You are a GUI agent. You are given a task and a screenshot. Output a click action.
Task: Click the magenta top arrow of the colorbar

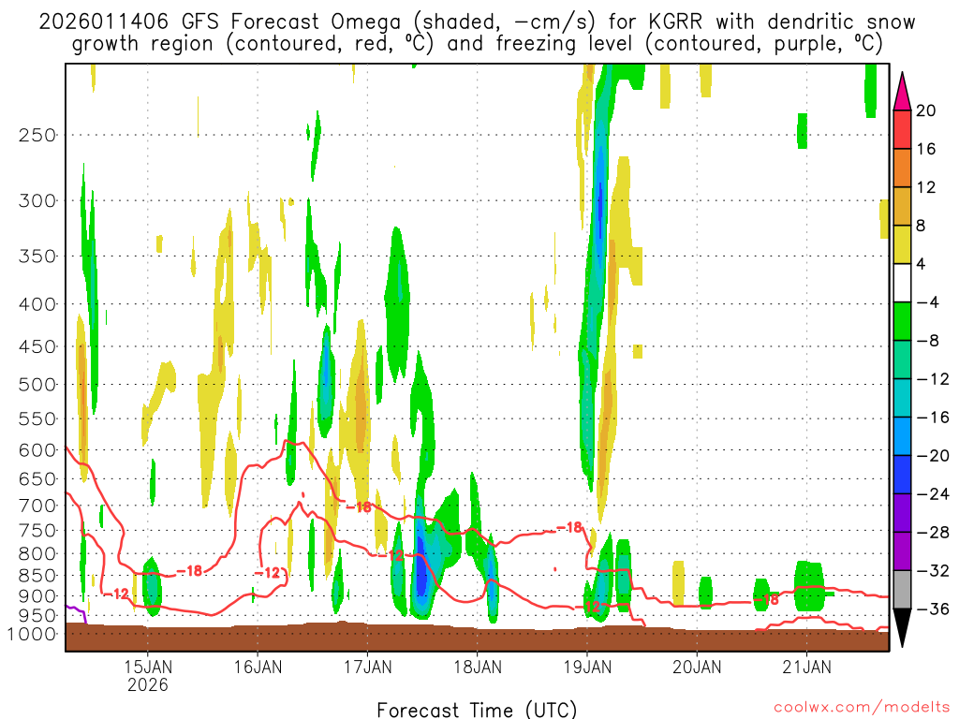coord(902,93)
